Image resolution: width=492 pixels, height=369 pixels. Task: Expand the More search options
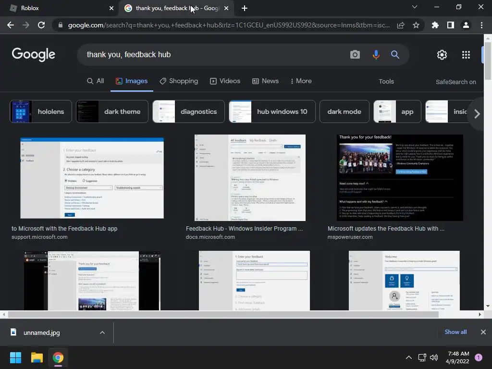coord(301,81)
